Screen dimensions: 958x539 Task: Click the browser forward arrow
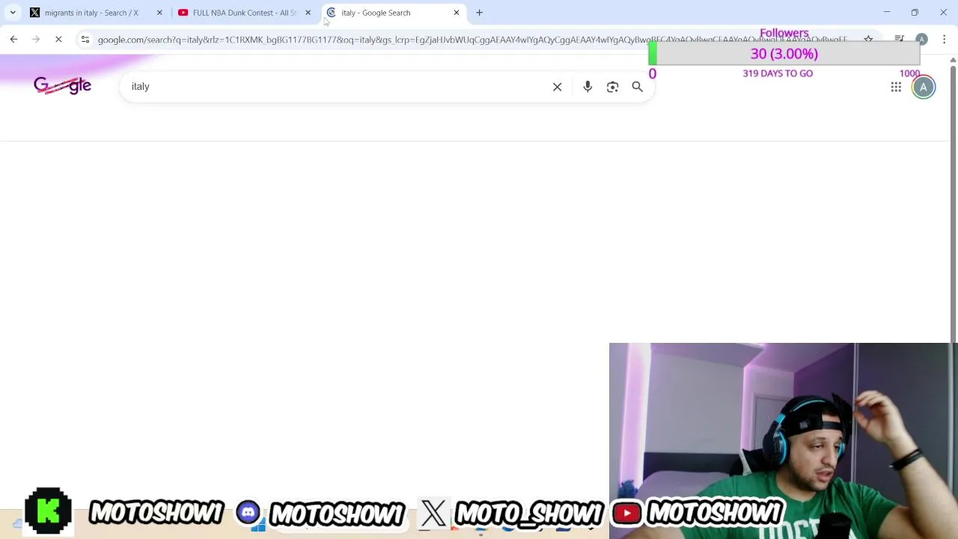click(36, 39)
